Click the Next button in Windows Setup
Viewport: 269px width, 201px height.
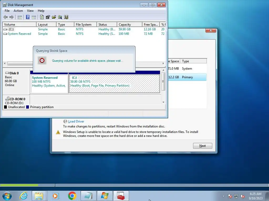pyautogui.click(x=203, y=146)
